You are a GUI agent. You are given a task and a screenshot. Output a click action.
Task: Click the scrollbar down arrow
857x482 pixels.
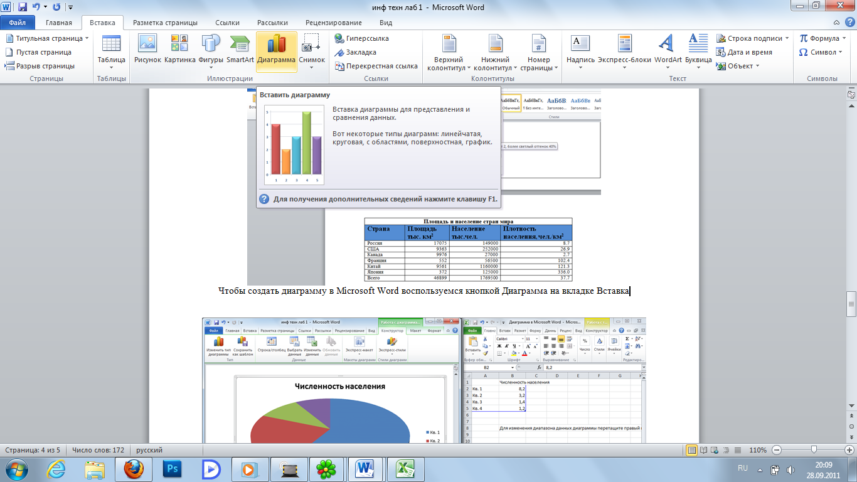click(x=851, y=407)
